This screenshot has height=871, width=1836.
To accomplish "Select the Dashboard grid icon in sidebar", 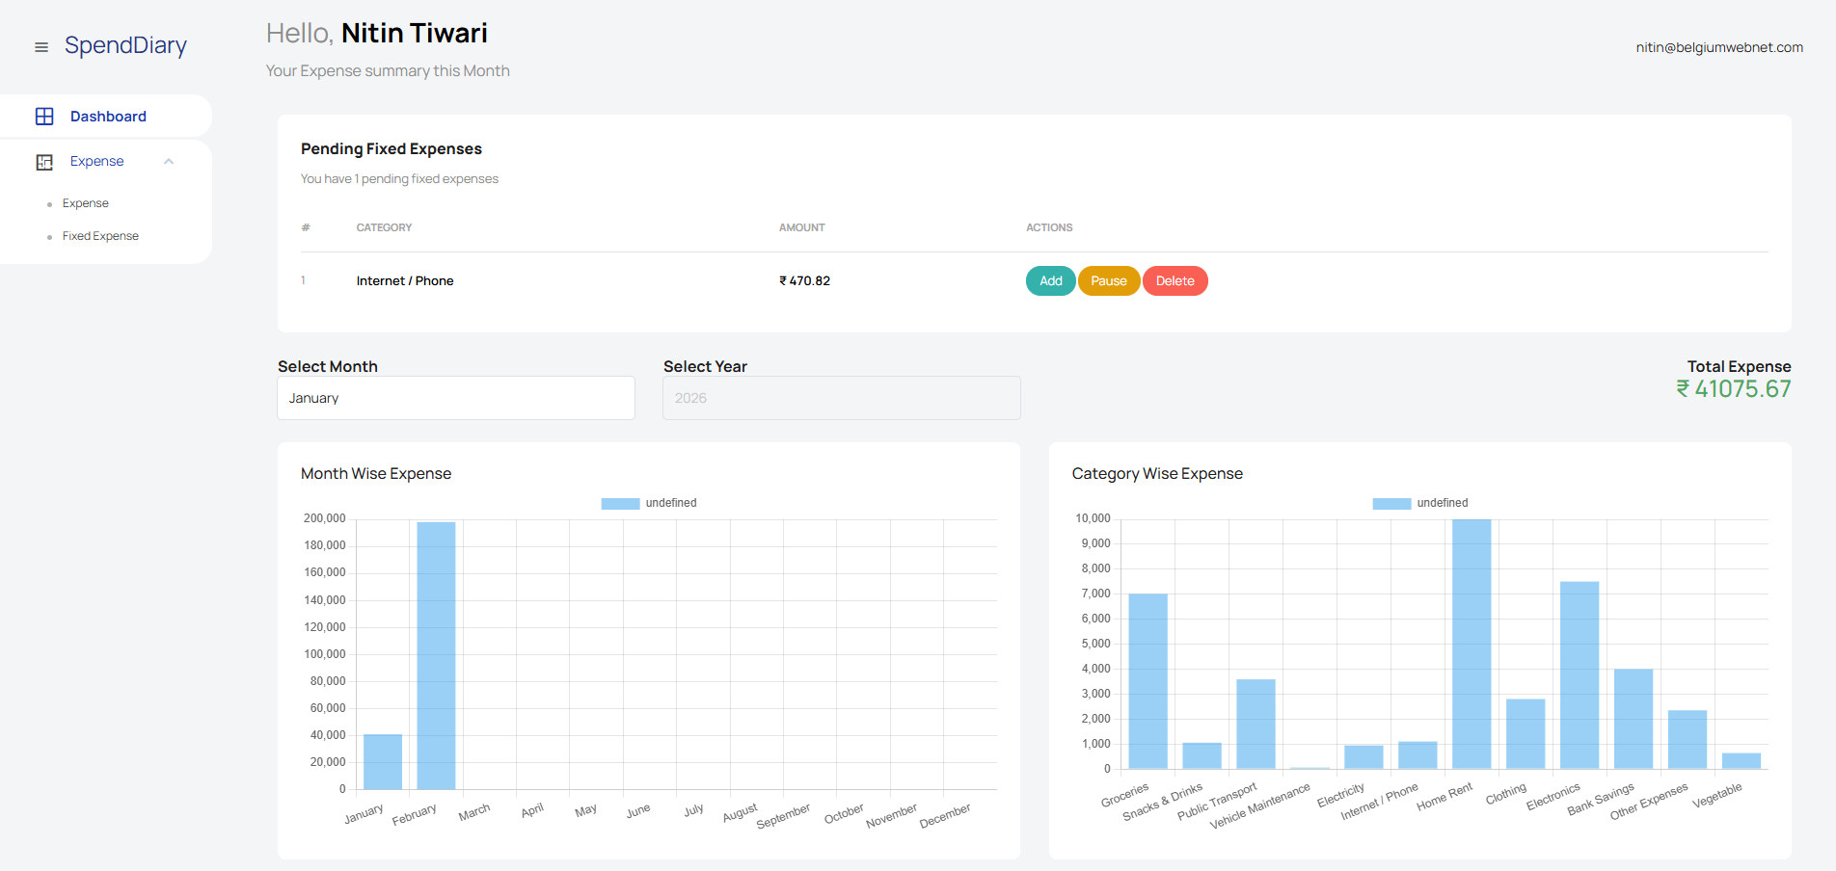I will click(x=45, y=116).
